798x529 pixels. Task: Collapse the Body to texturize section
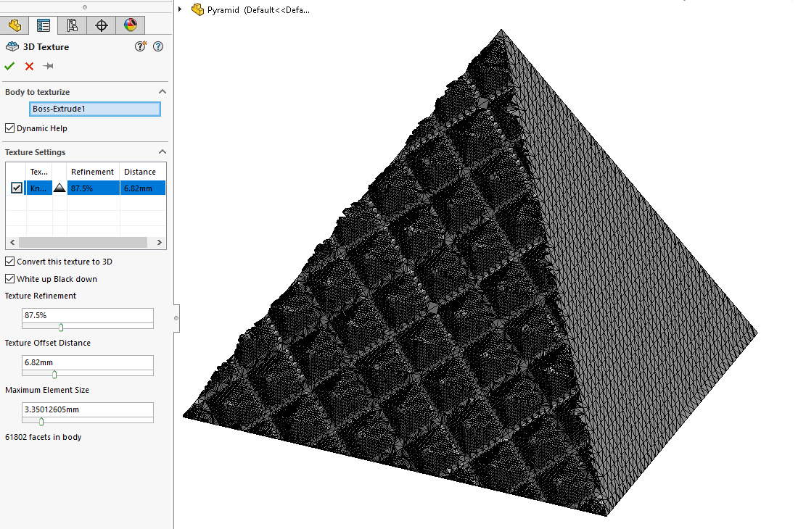163,91
